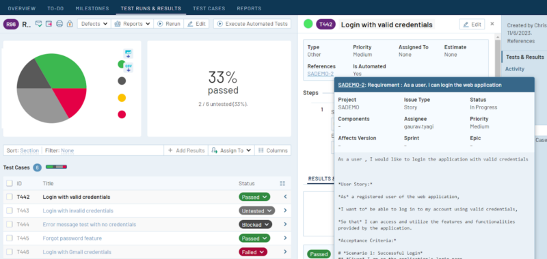Change T446 Failed status dropdown

(x=253, y=251)
